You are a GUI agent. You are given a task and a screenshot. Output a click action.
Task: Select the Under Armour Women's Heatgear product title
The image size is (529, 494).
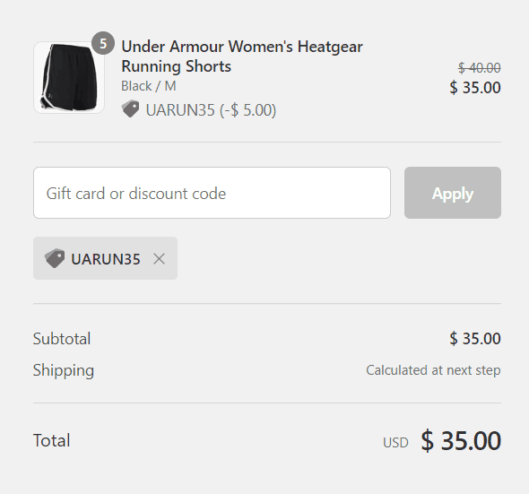(x=242, y=56)
